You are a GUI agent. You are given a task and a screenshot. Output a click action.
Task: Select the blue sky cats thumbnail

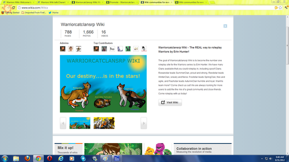pos(80,123)
